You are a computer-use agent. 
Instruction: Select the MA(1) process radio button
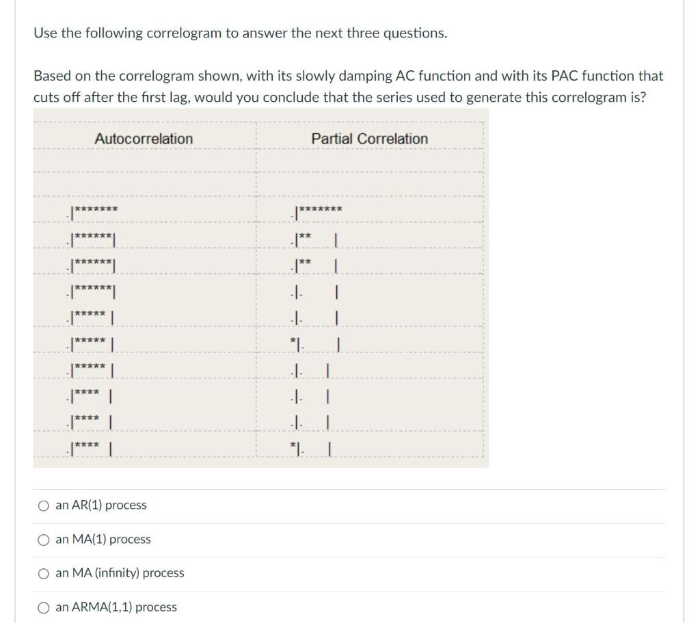pyautogui.click(x=42, y=540)
